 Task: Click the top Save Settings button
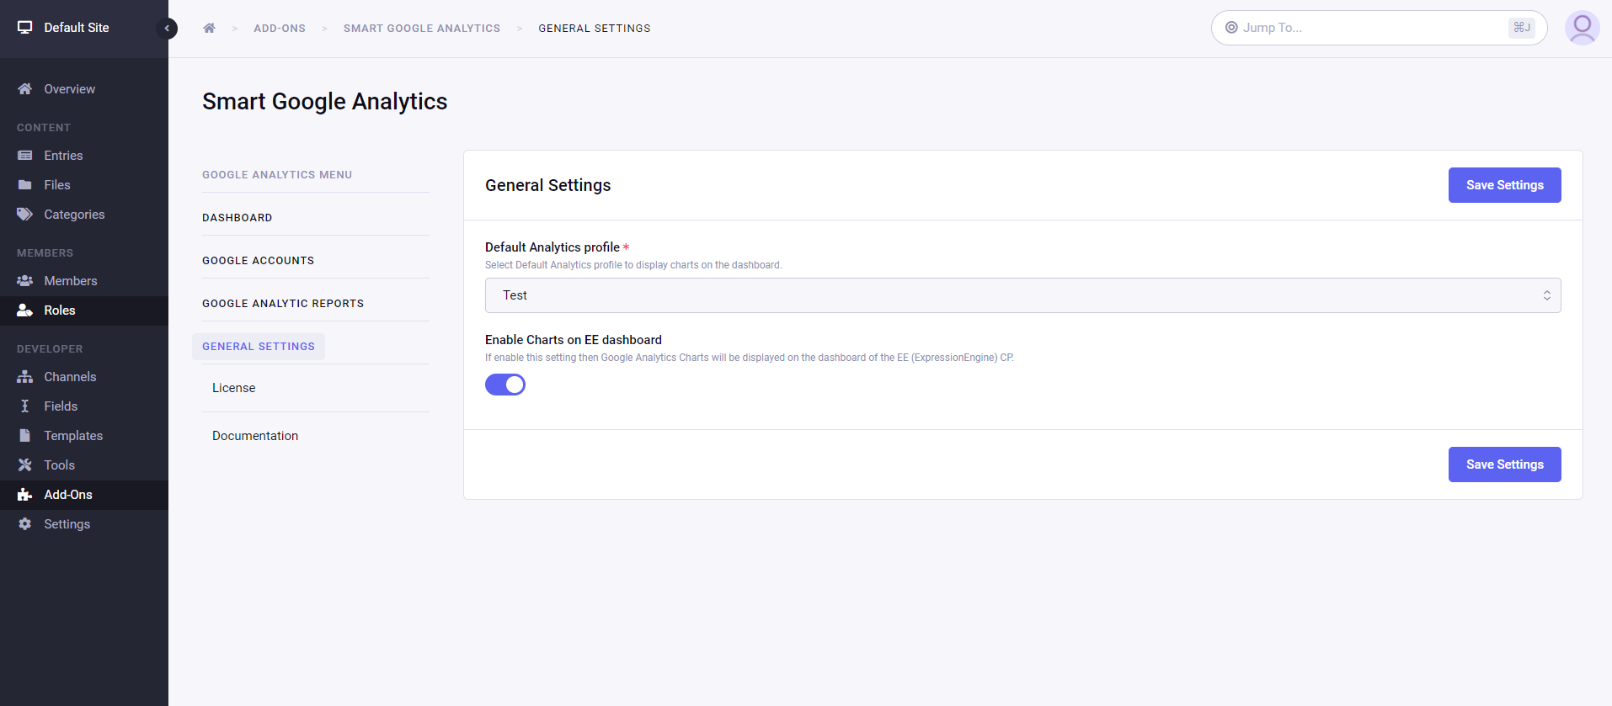point(1504,185)
